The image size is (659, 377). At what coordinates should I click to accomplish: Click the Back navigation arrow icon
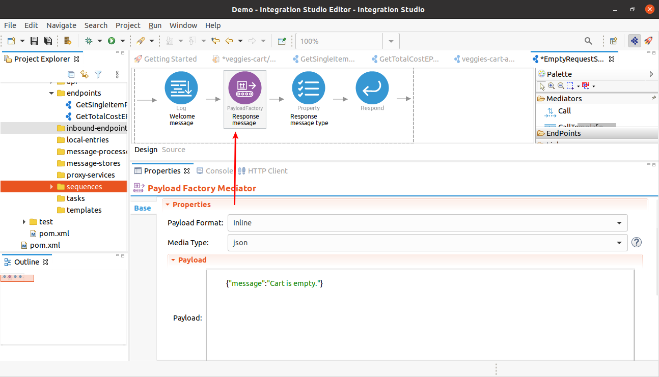[x=229, y=41]
